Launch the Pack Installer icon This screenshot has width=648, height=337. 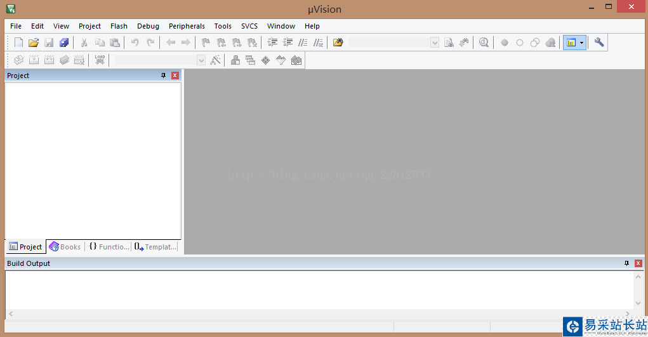(296, 60)
